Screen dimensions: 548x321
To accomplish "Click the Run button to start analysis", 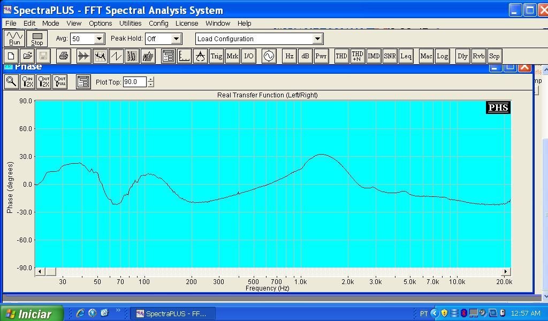I will click(x=14, y=39).
